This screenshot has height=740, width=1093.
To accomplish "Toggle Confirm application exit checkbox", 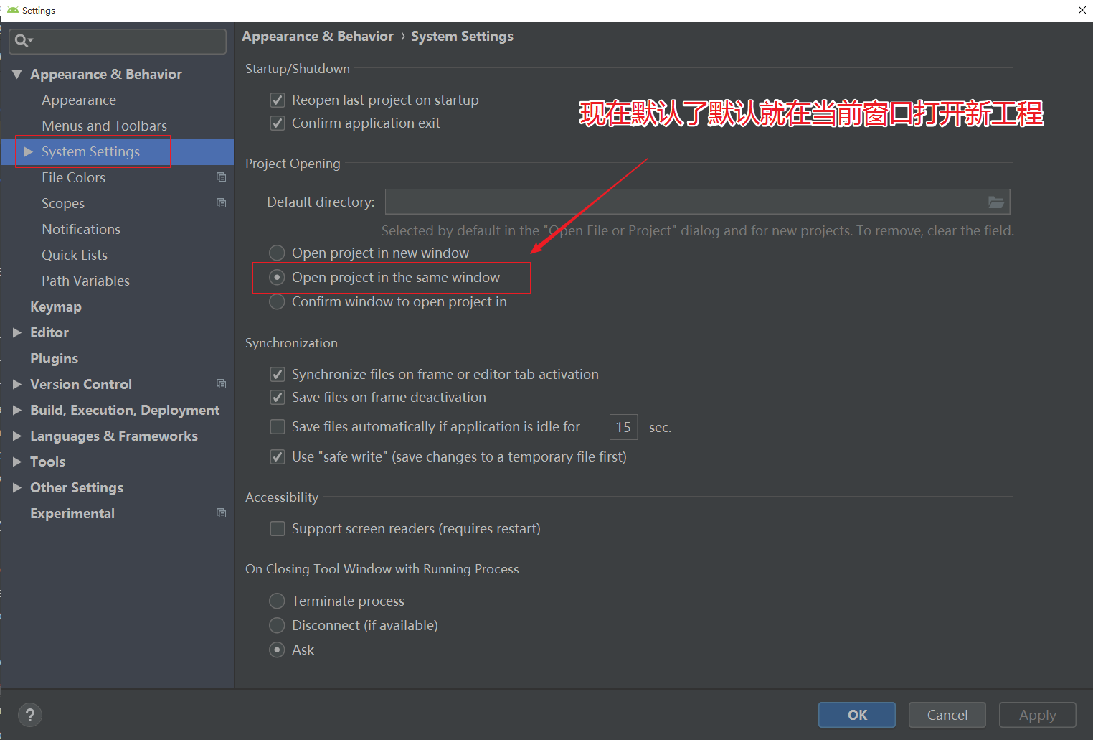I will (x=278, y=123).
